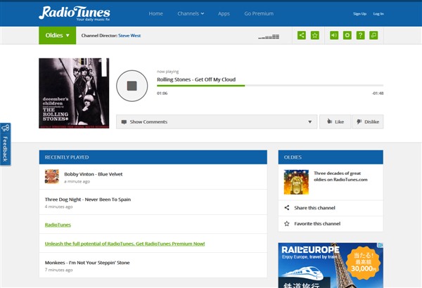Image resolution: width=422 pixels, height=288 pixels.
Task: Select Go Premium in navigation
Action: pyautogui.click(x=259, y=13)
